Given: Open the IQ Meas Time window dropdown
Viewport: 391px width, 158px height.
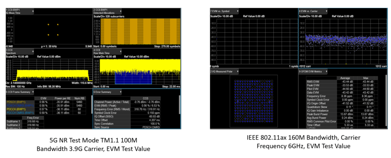Looking at the screenshot, I should (x=32, y=11).
